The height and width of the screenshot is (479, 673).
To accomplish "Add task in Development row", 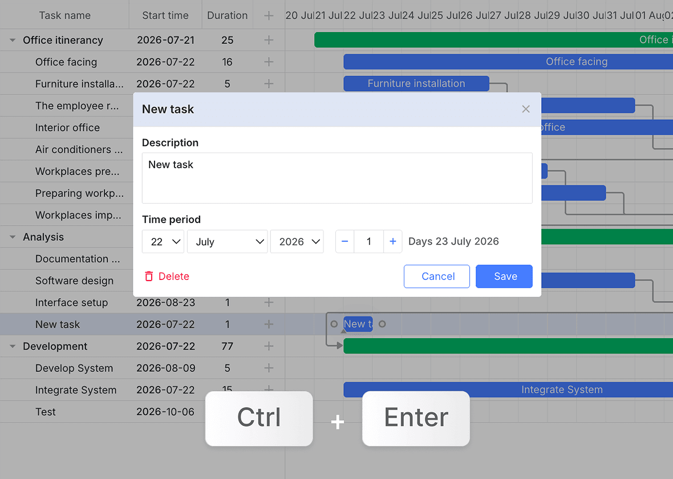I will pyautogui.click(x=269, y=346).
